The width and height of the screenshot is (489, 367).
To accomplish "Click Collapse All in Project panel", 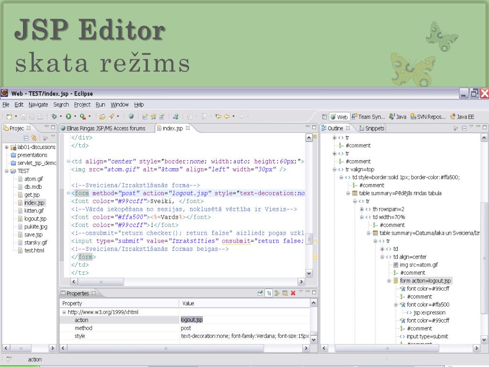I will (x=26, y=138).
